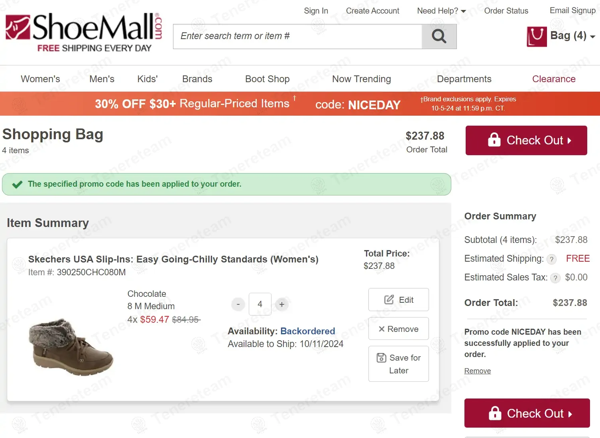
Task: Remove the Skechers item from bag
Action: click(398, 329)
